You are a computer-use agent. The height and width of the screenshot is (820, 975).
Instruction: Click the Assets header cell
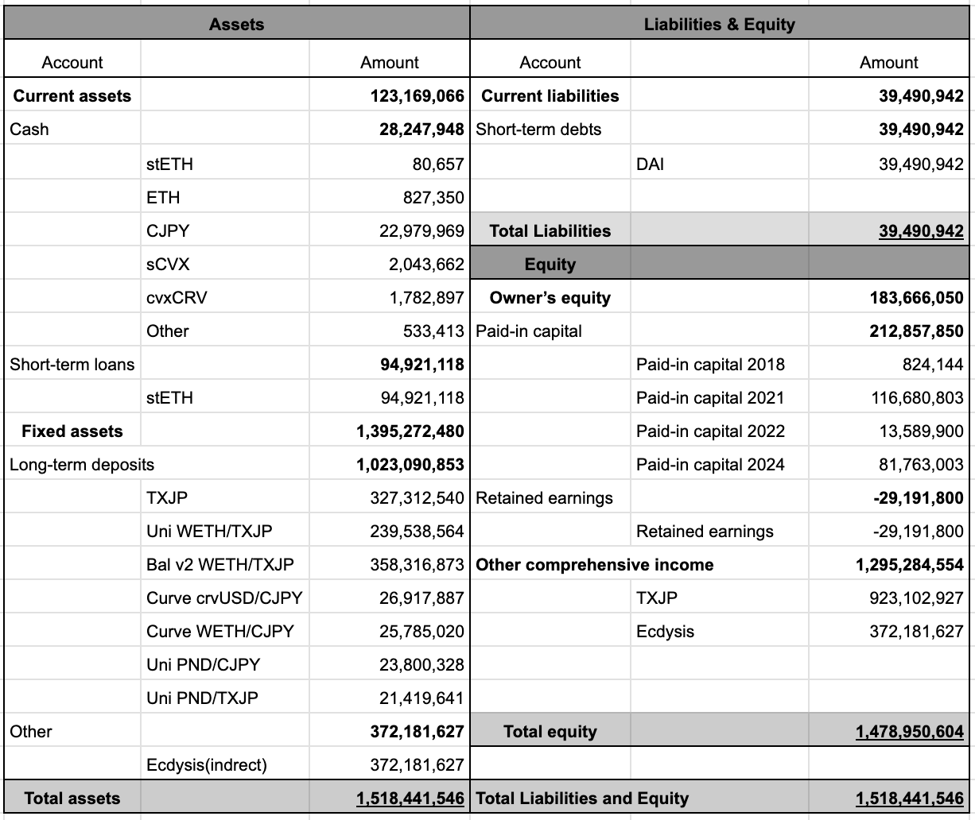pos(236,24)
